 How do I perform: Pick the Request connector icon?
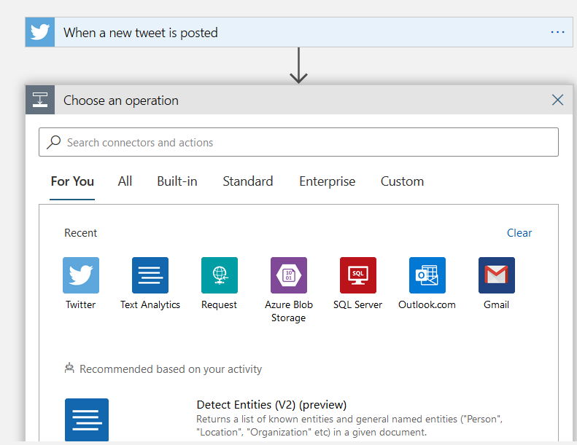(x=220, y=275)
